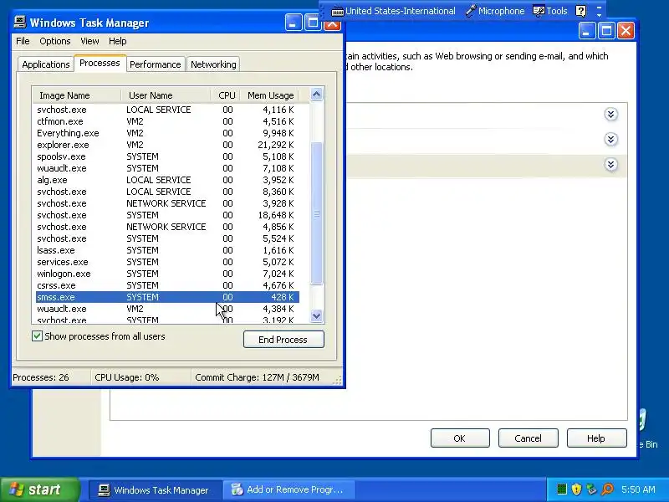Select svchost.exe with 4,116 K memory
Screen dimensions: 669x502
click(167, 110)
